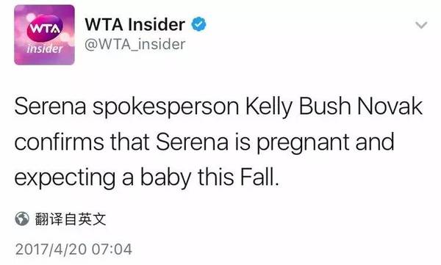Click the word 'expecting' in tweet
441x265 pixels.
tap(65, 178)
